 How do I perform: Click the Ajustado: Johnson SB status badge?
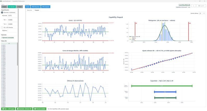coord(24,109)
